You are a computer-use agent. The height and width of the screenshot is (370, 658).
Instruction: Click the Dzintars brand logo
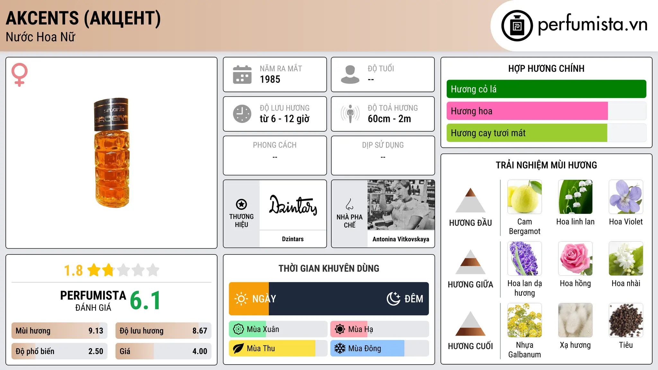coord(293,205)
